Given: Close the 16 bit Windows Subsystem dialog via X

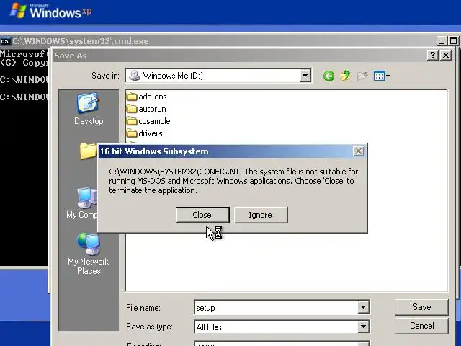Looking at the screenshot, I should click(359, 151).
